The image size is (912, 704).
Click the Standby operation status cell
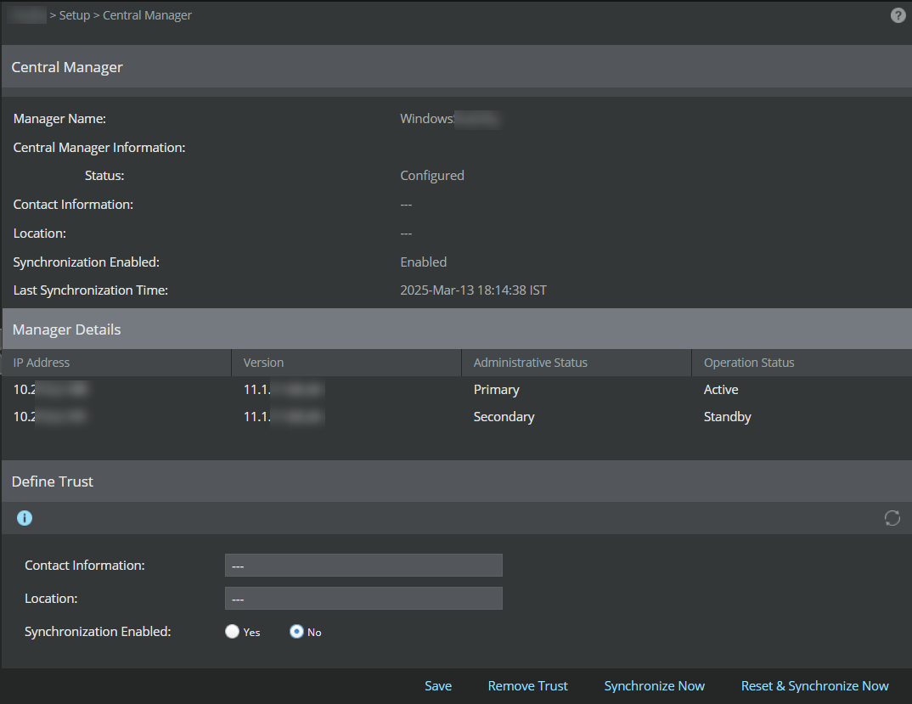tap(727, 417)
